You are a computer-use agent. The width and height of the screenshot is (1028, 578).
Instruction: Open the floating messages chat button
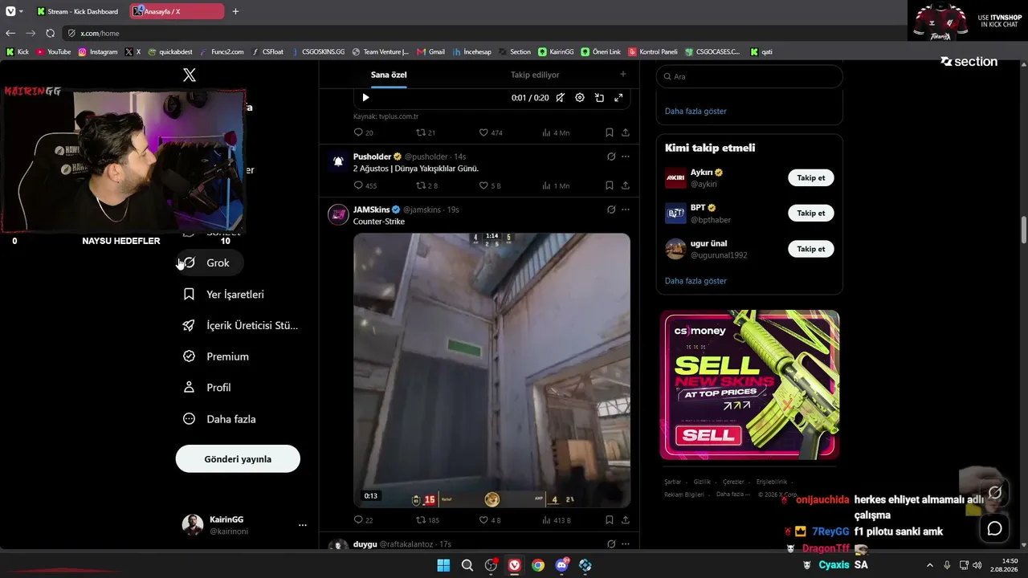tap(995, 528)
